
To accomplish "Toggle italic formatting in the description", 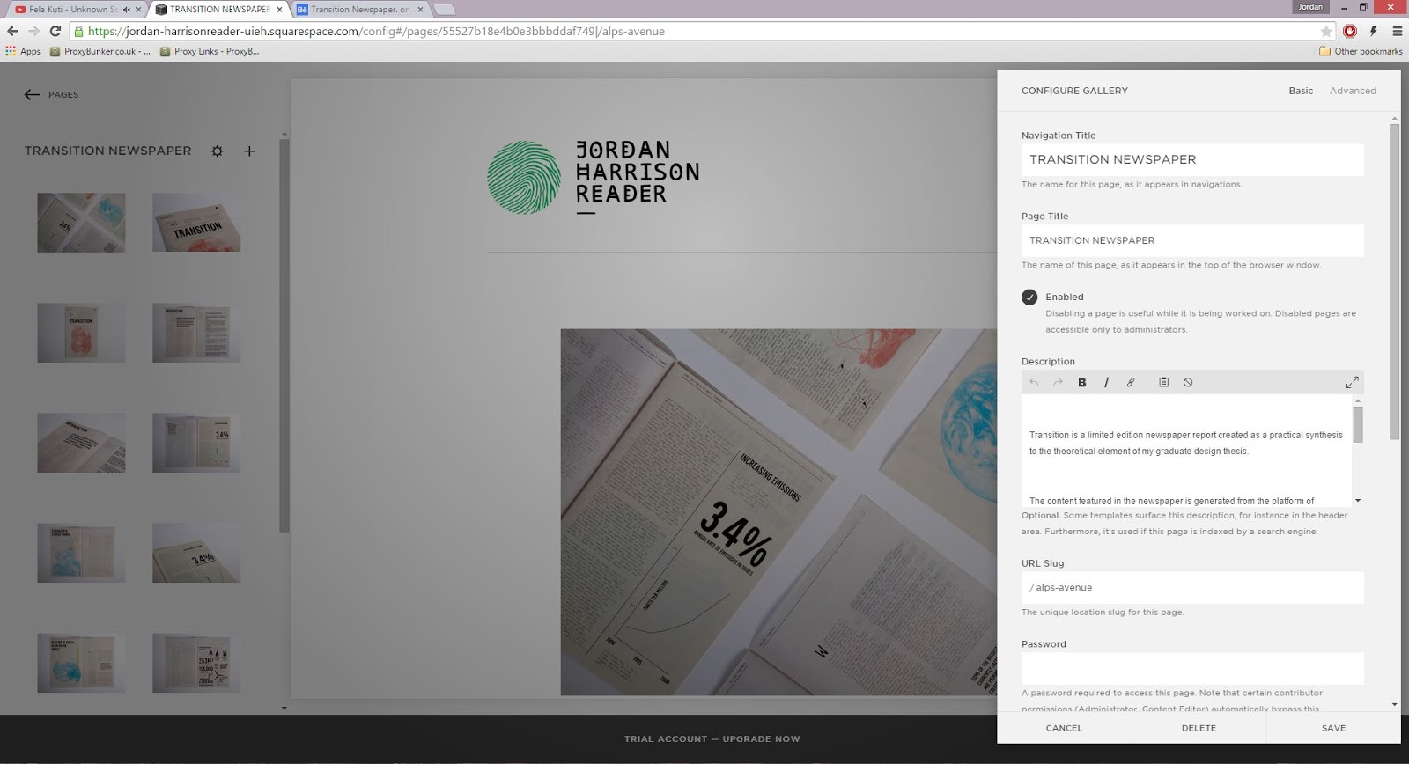I will (x=1106, y=382).
